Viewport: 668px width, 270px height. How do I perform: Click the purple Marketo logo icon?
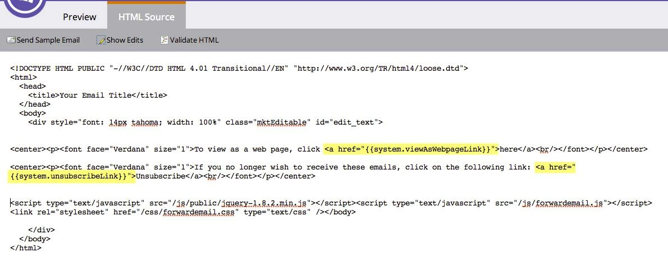pyautogui.click(x=26, y=6)
